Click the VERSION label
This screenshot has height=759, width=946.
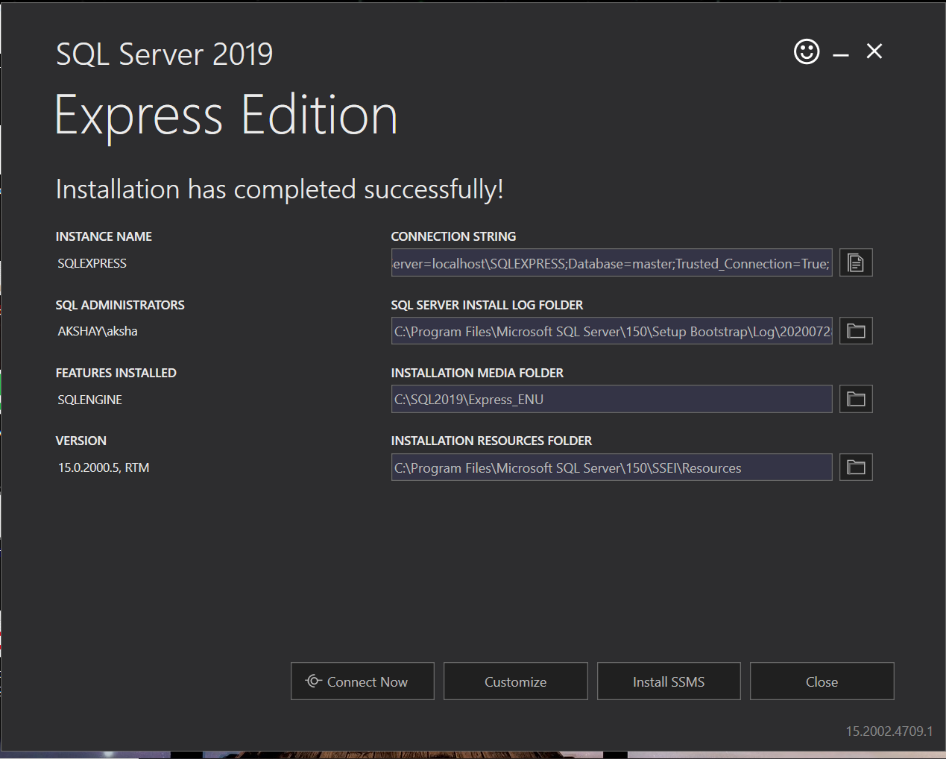click(81, 441)
